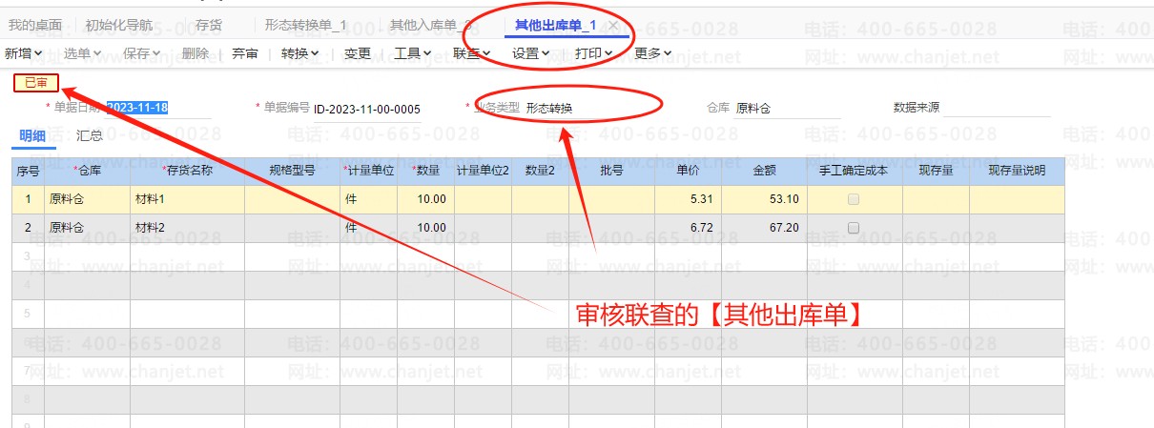Click the 单据日期 field 2023-11-18
Screen dimensions: 1154x428
157,108
